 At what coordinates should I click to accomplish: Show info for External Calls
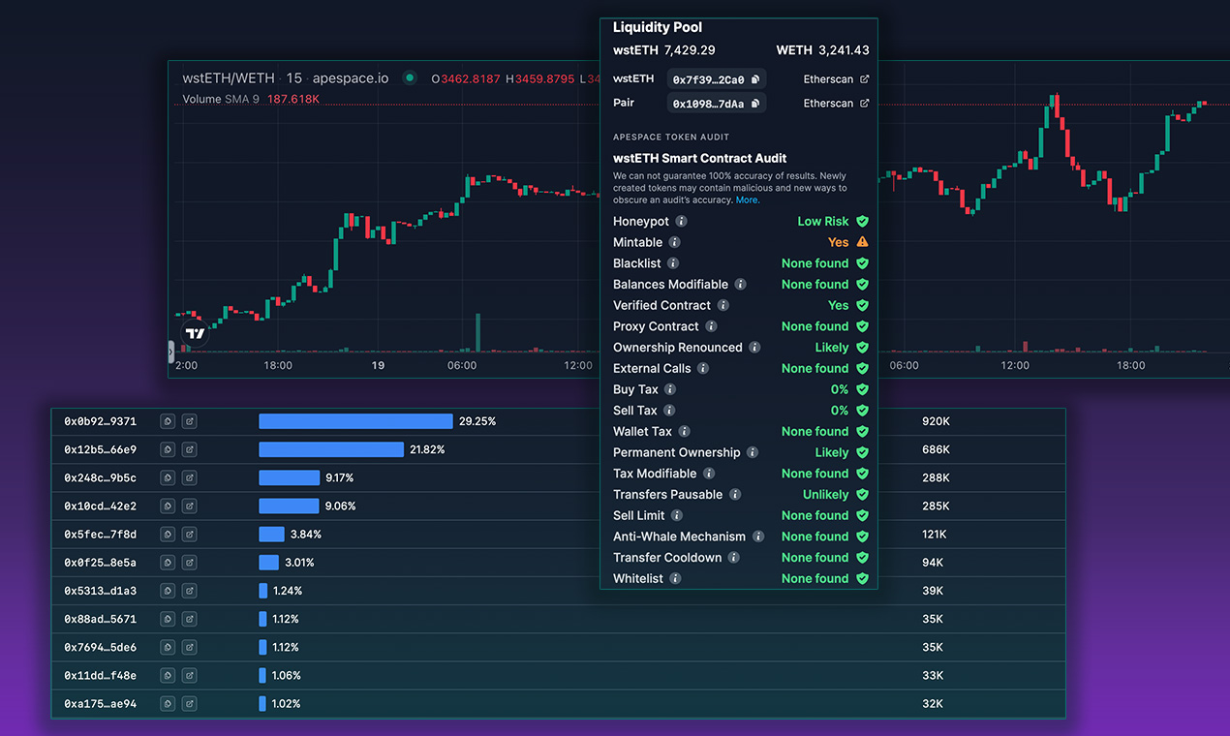[703, 368]
